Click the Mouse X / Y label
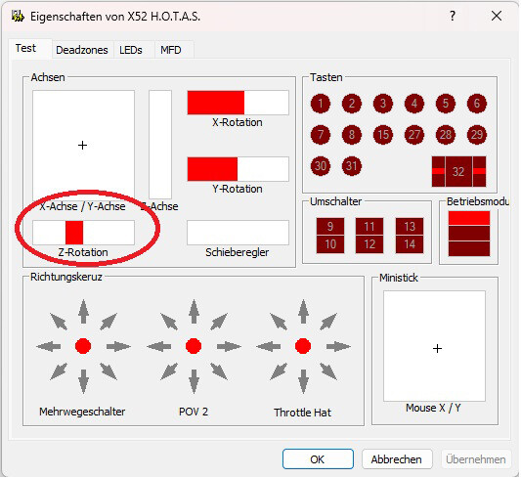The width and height of the screenshot is (521, 479). (433, 408)
